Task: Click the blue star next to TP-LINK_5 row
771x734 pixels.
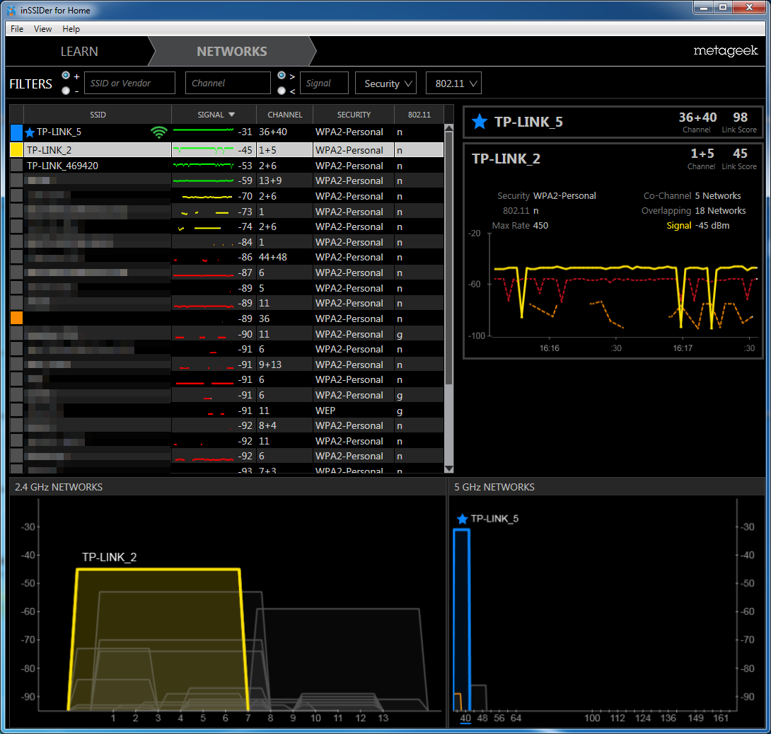Action: [30, 132]
